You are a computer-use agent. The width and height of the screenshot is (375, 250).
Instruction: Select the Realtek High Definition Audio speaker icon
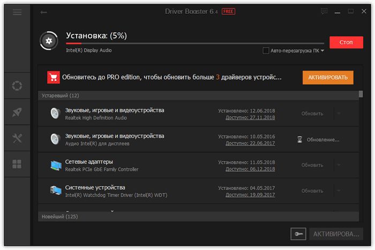pyautogui.click(x=55, y=113)
